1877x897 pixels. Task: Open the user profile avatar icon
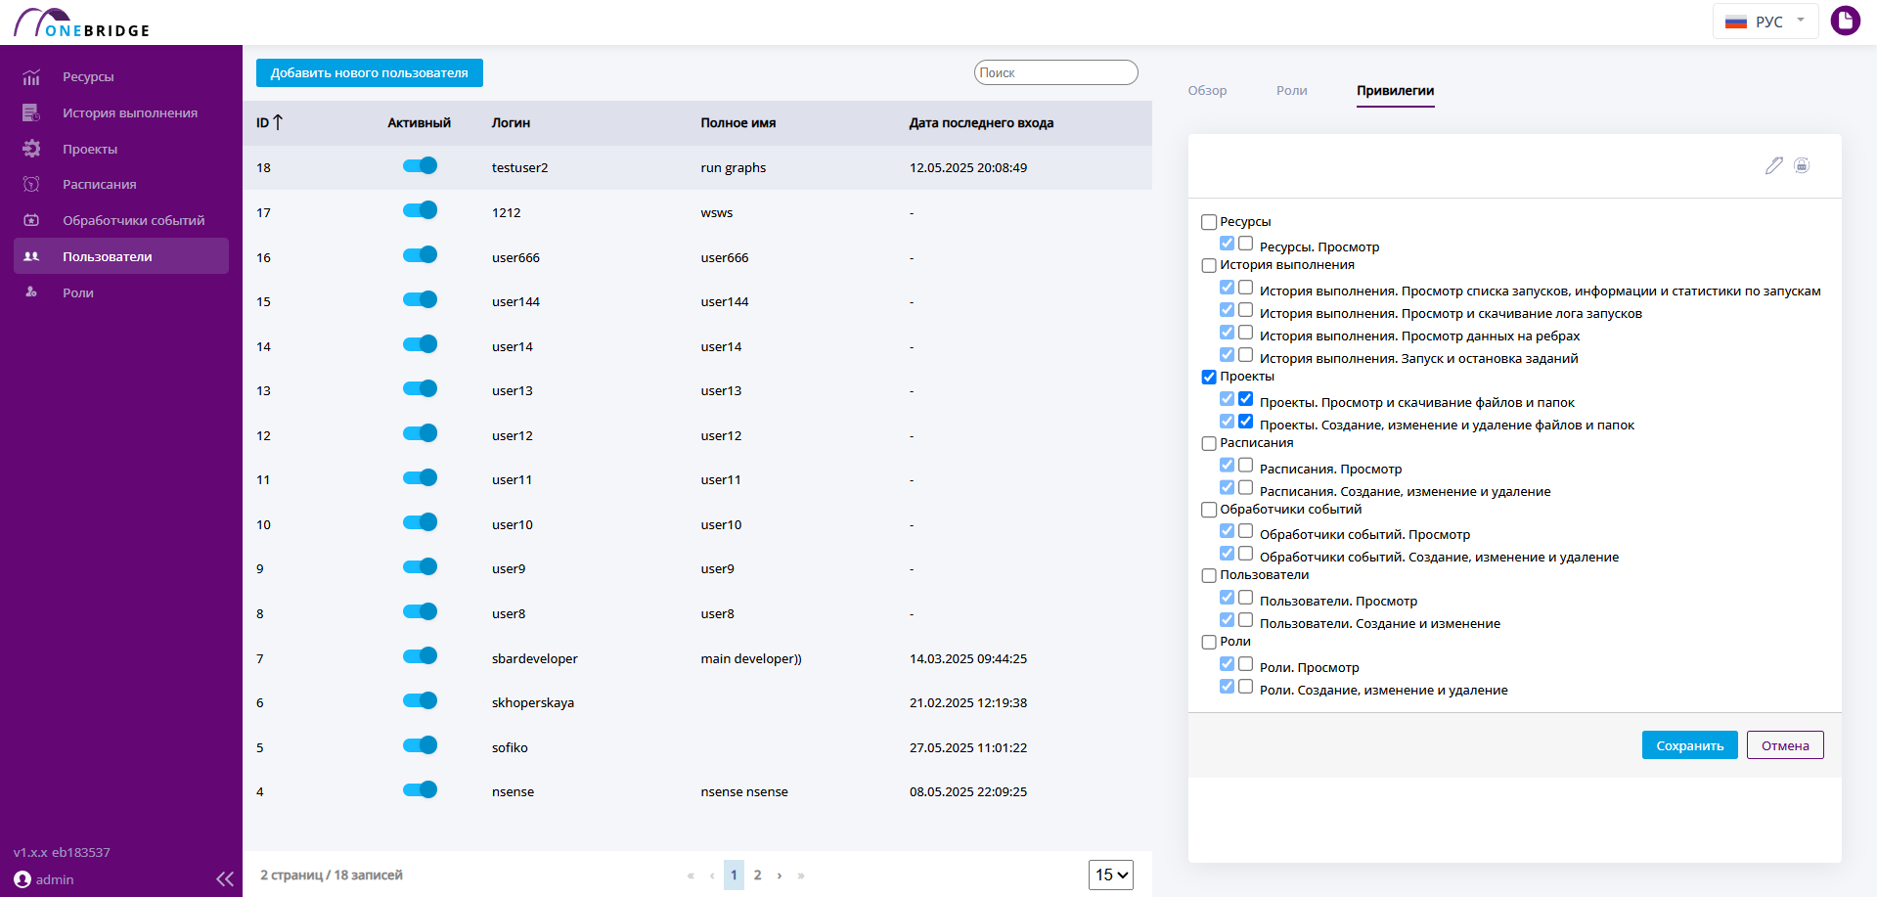(1845, 21)
